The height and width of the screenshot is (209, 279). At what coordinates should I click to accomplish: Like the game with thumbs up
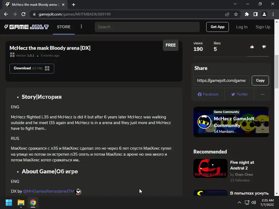click(252, 47)
